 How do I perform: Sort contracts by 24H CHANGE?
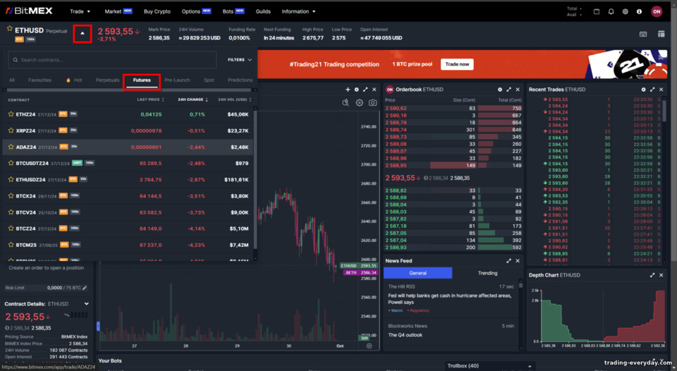pyautogui.click(x=193, y=99)
